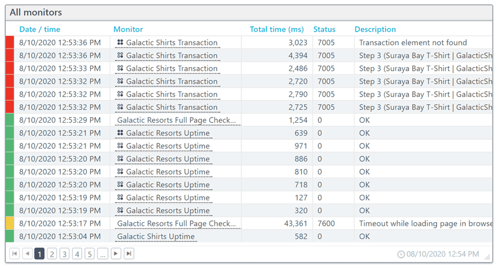Click Galactic Resorts Uptime icon in the 639 ms row
The height and width of the screenshot is (269, 498).
[x=120, y=133]
